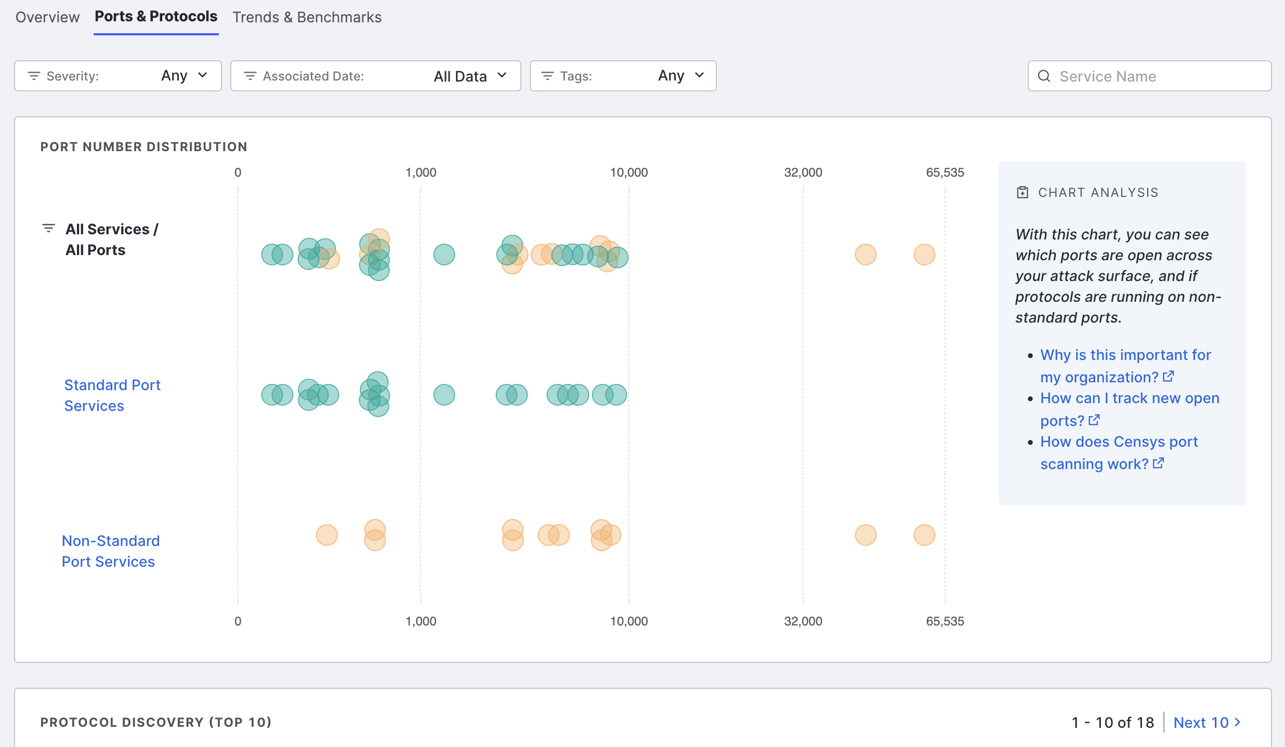Screen dimensions: 1285x747
Task: Click external link icon after 'my organization?'
Action: tap(1168, 377)
